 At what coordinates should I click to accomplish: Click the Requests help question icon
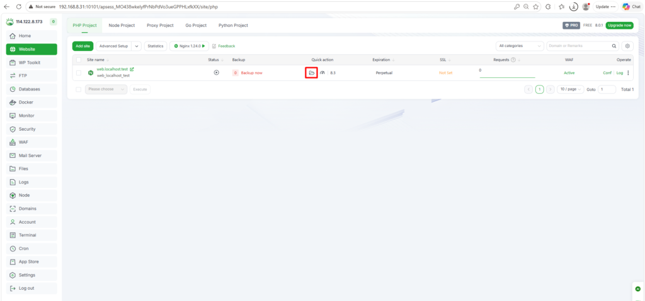pyautogui.click(x=513, y=60)
